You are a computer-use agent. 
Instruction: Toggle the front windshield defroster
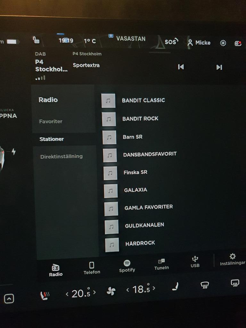coord(205,285)
